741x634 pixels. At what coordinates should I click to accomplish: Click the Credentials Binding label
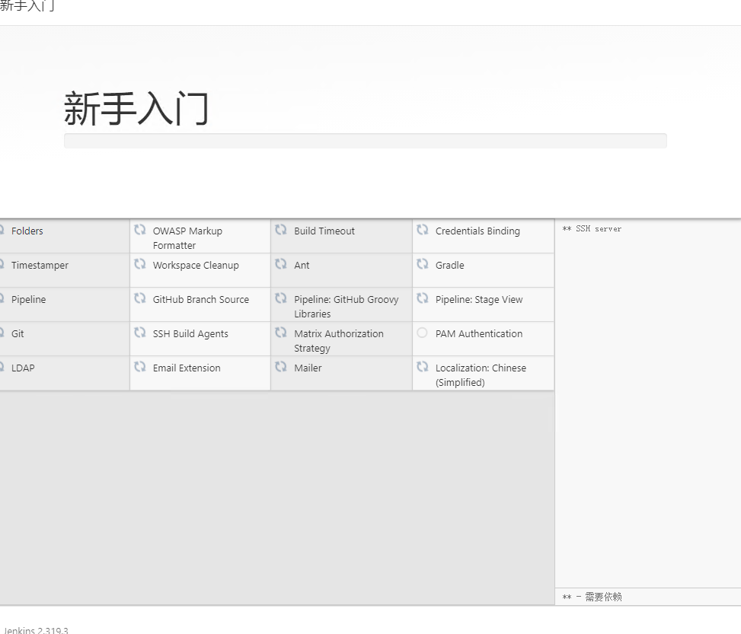pos(477,231)
